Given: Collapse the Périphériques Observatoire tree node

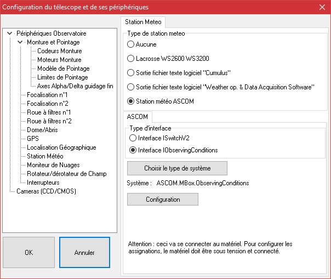Looking at the screenshot, I should (x=10, y=33).
